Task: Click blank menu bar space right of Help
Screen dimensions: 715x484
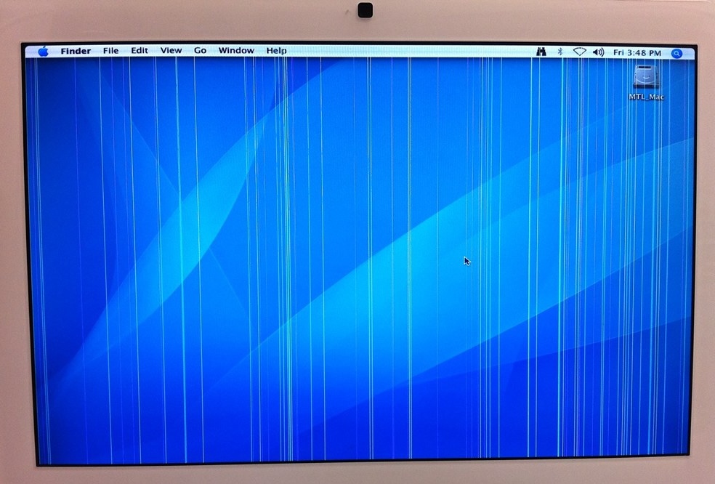Action: point(407,52)
